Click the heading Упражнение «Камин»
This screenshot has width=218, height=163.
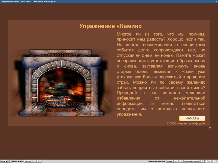110,26
